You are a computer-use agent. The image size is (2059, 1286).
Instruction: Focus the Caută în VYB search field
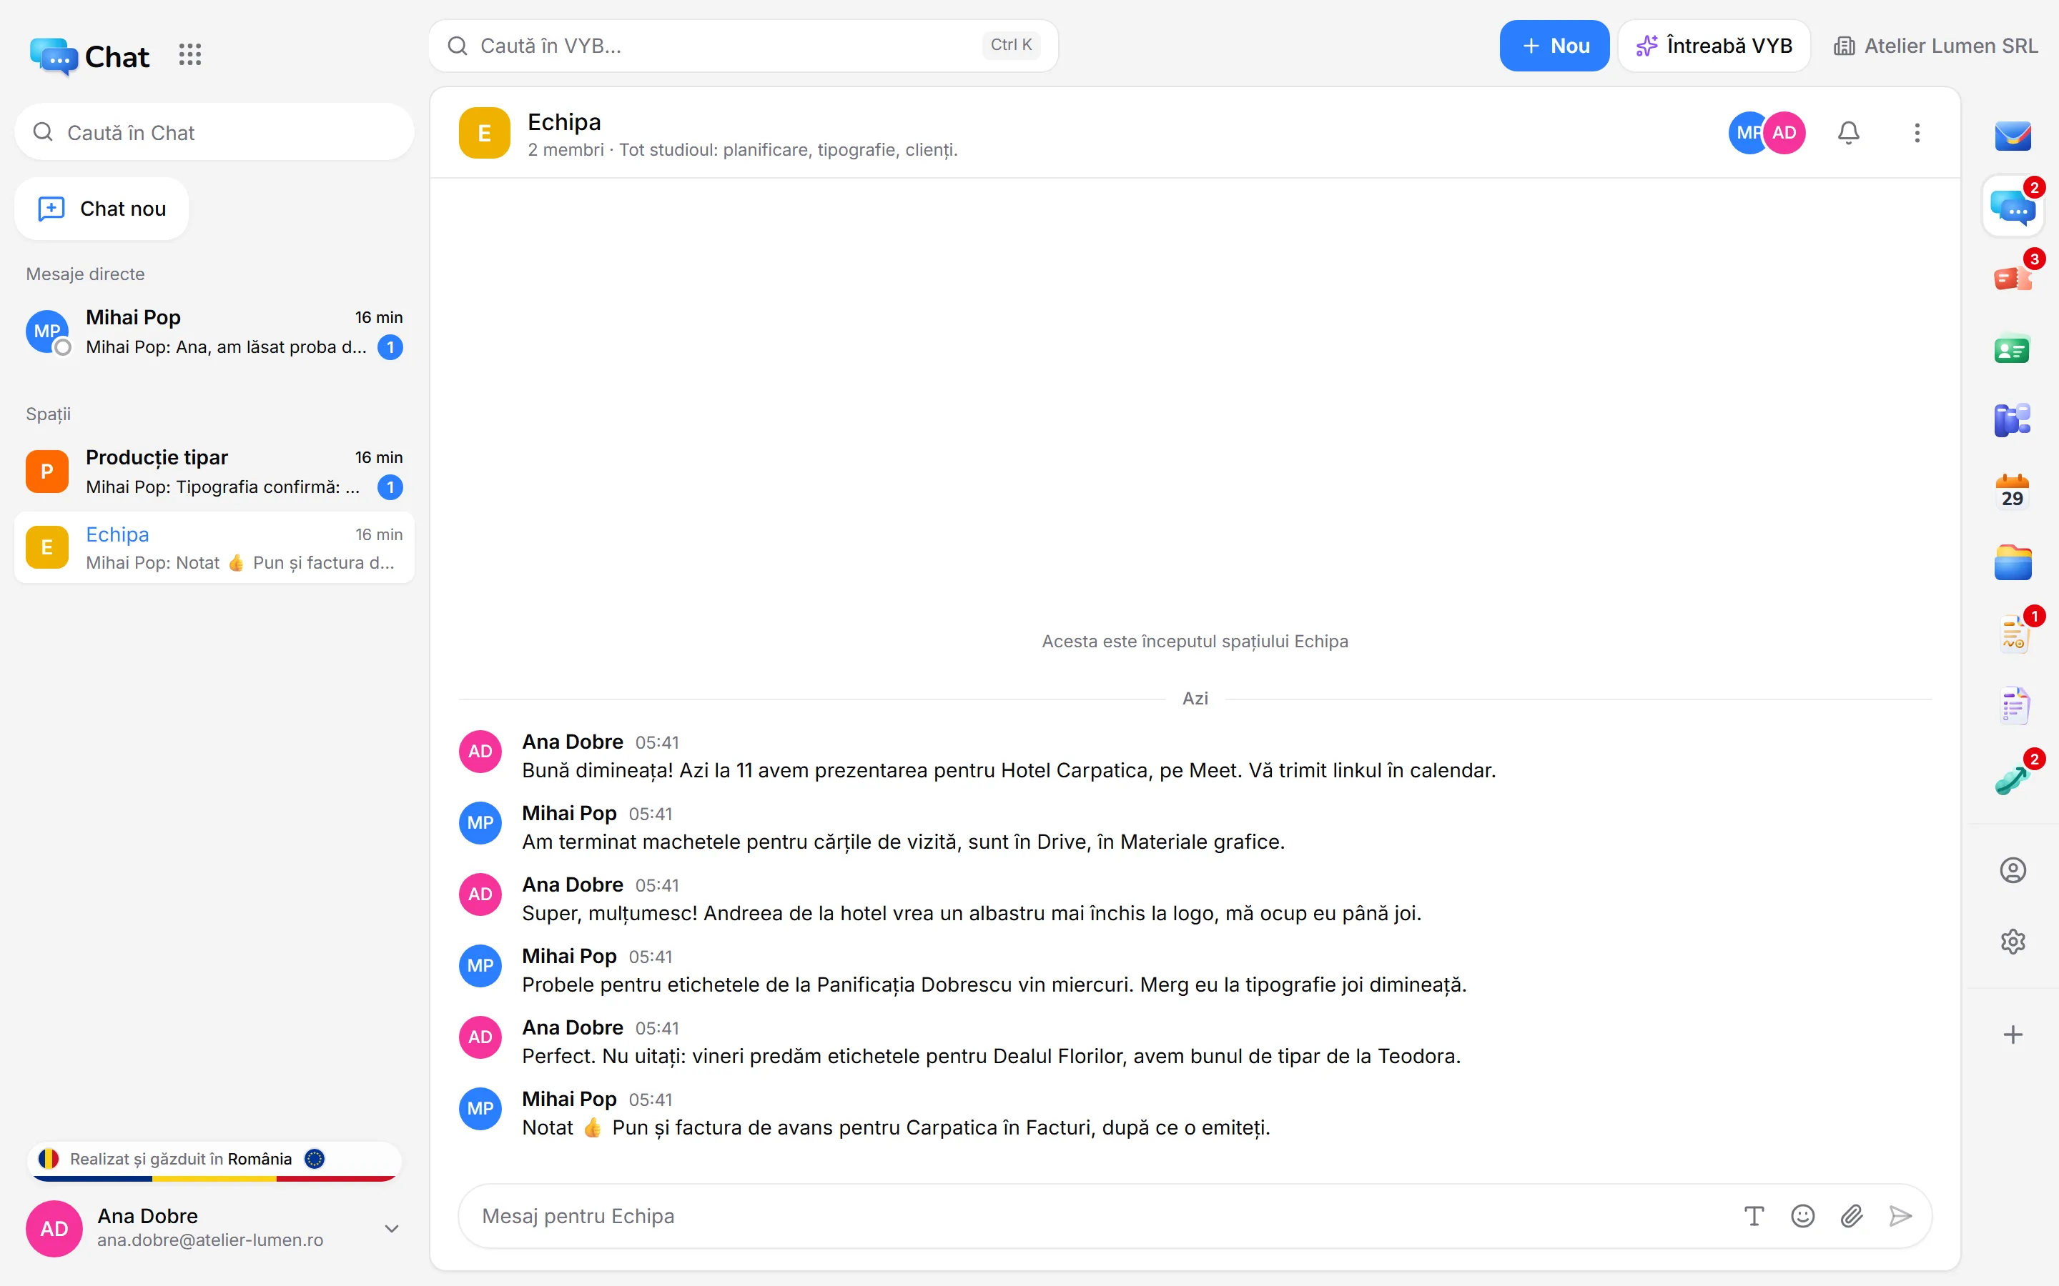click(x=743, y=46)
